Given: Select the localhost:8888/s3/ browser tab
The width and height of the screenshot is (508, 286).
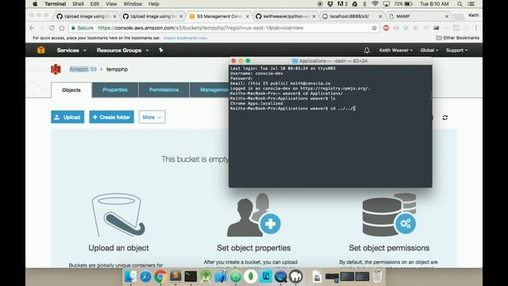Looking at the screenshot, I should 352,16.
